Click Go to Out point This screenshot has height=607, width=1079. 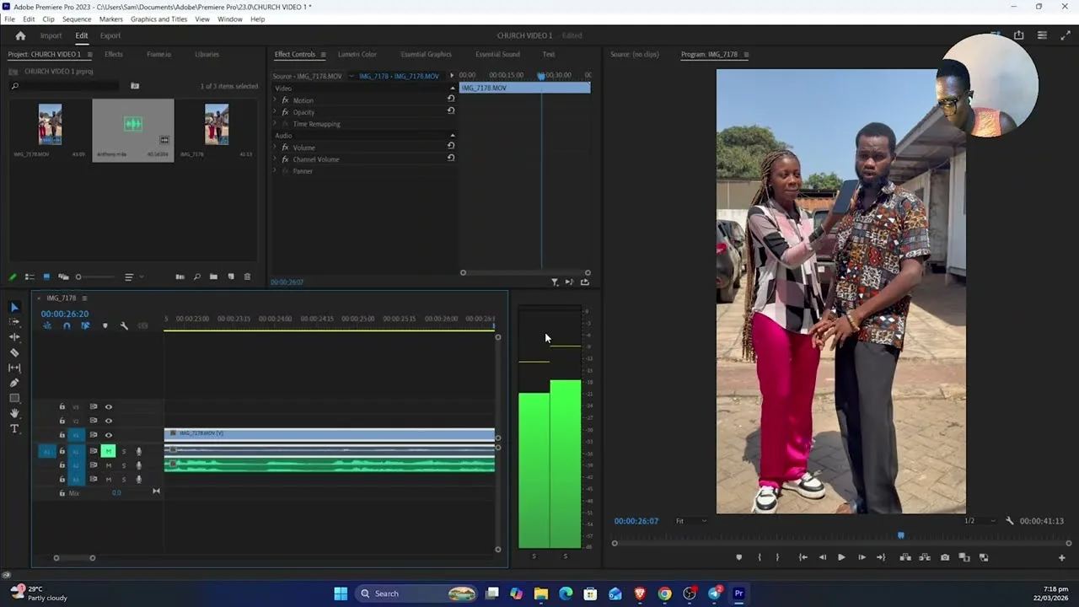(x=881, y=557)
